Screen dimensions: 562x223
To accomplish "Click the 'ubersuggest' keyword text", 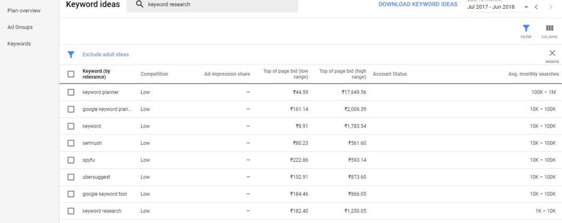I will (96, 177).
